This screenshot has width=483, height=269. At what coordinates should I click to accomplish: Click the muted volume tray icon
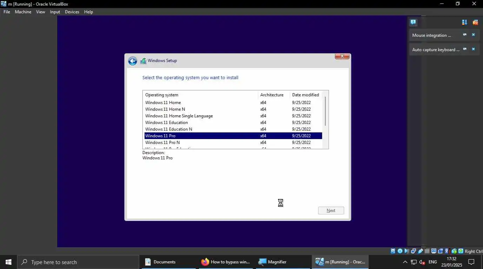(422, 262)
